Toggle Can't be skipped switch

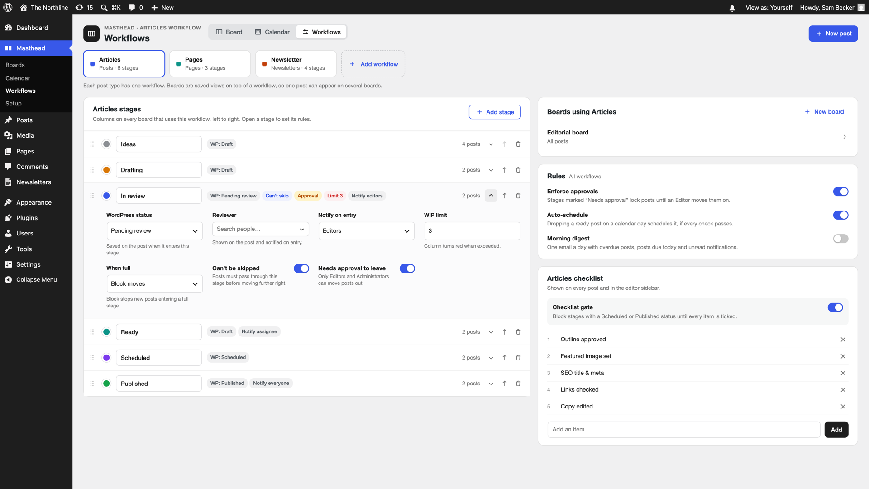coord(301,268)
